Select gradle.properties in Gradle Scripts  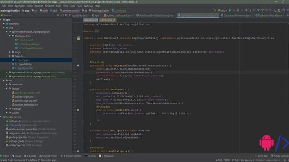coord(18,137)
